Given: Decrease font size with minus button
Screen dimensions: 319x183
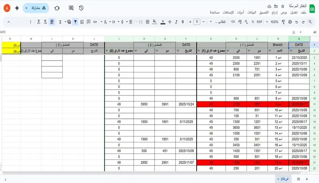Looking at the screenshot, I should [x=203, y=22].
